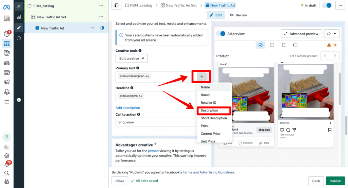Viewport: 348px width, 188px height.
Task: Open the news feed document icon
Action: coord(7,147)
